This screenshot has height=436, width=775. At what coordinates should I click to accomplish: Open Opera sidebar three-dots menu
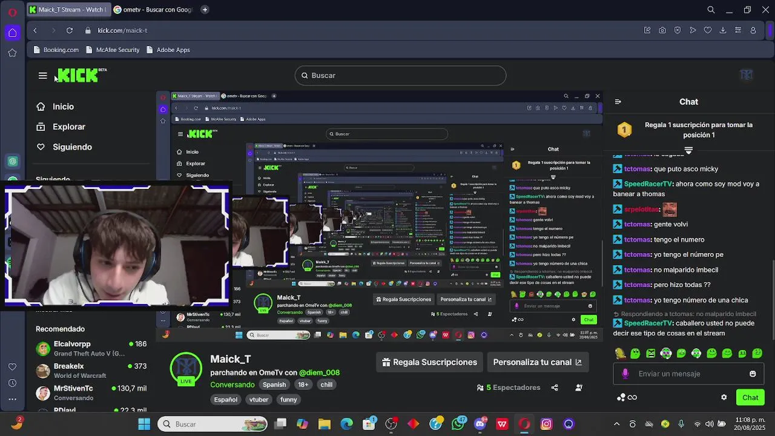(x=12, y=399)
